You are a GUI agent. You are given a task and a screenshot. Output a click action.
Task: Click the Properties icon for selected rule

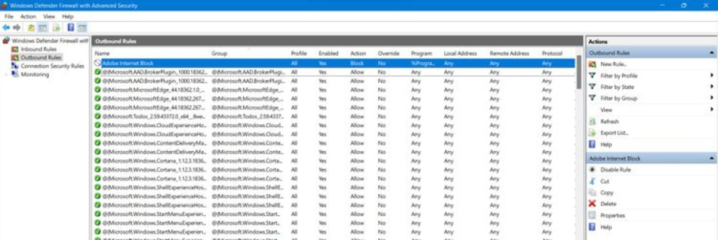[592, 215]
